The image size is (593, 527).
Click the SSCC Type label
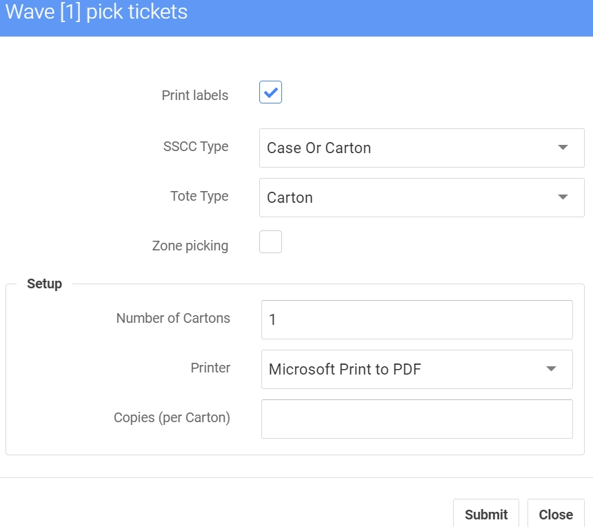[x=196, y=146]
